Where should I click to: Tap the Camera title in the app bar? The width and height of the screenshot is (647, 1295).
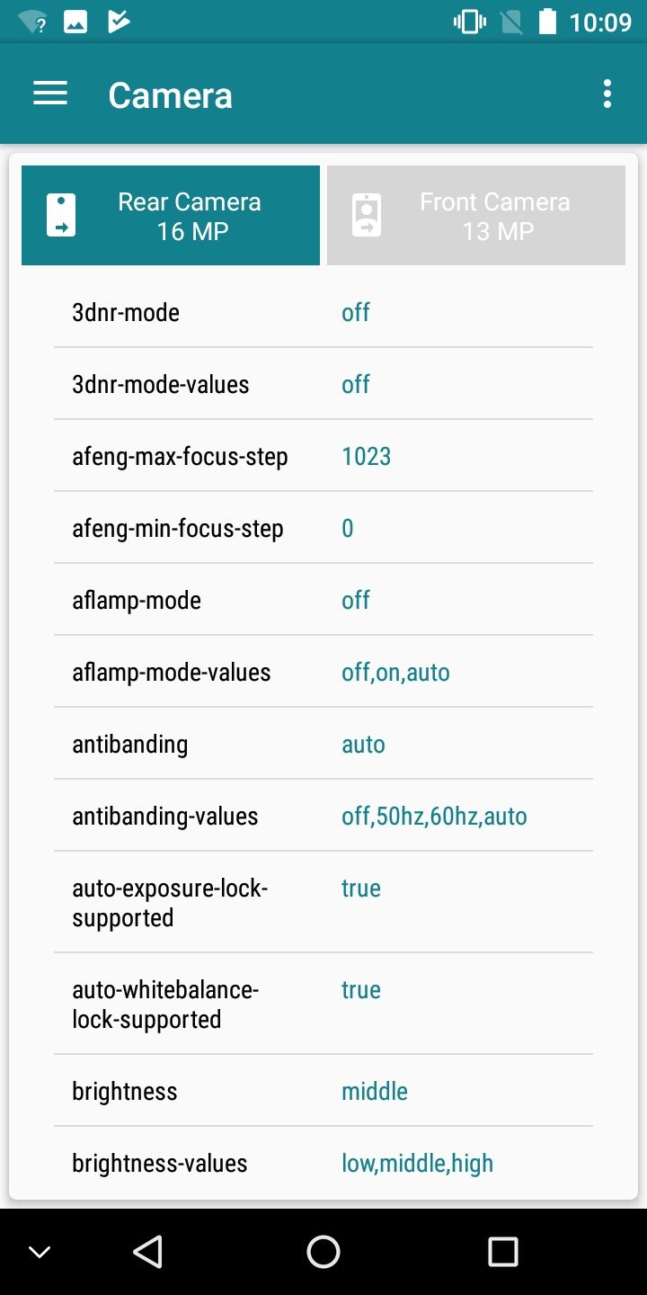171,95
